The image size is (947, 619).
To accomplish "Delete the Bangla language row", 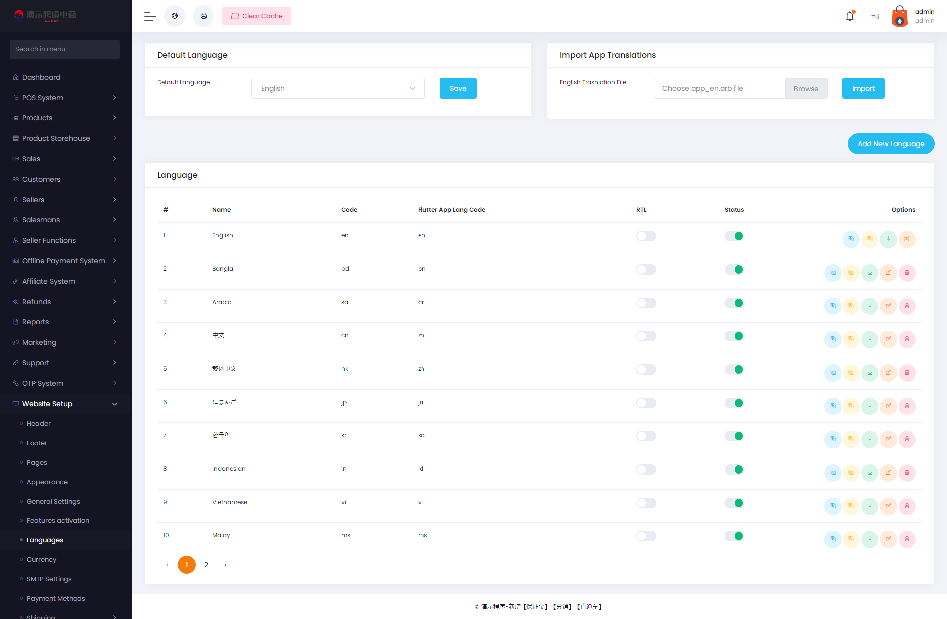I will [907, 273].
